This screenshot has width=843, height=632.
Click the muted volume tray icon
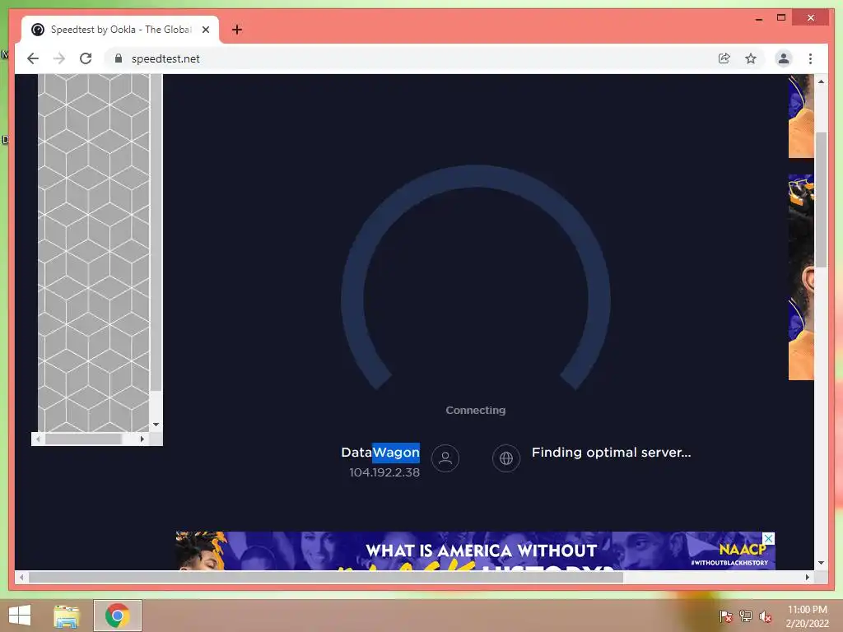pos(766,616)
